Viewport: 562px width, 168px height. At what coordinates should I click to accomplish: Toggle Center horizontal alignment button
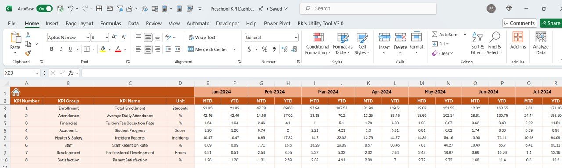148,49
